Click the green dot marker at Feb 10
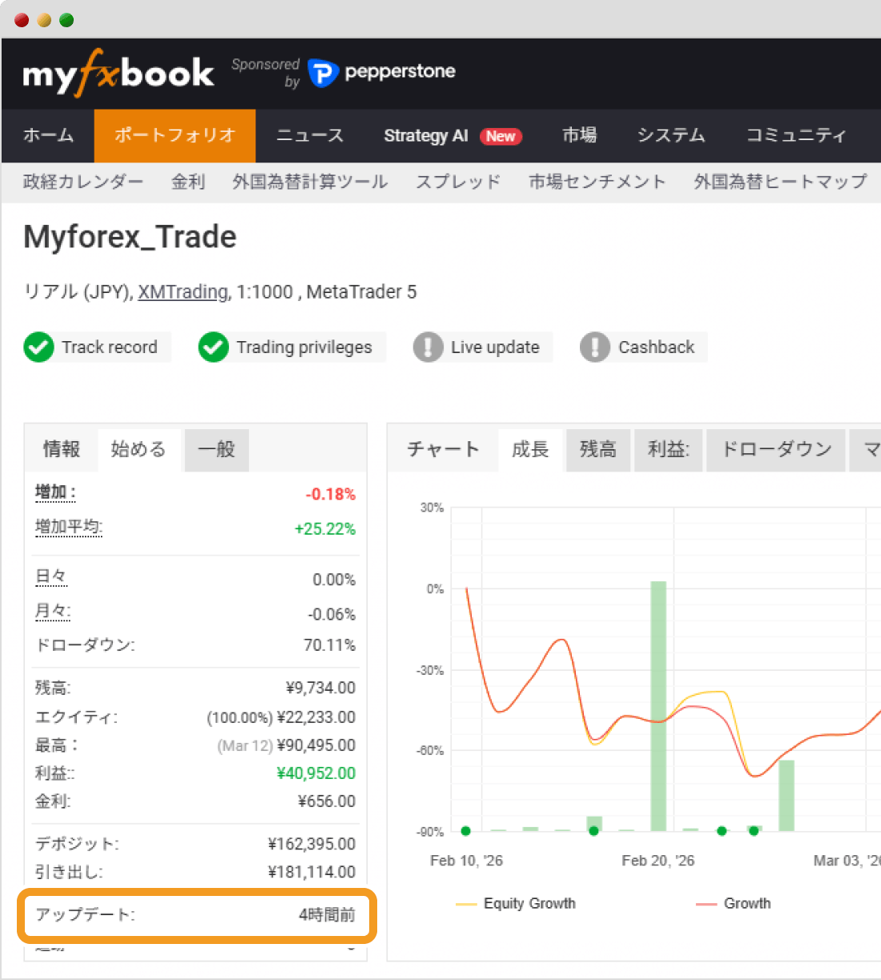This screenshot has height=980, width=881. [466, 831]
